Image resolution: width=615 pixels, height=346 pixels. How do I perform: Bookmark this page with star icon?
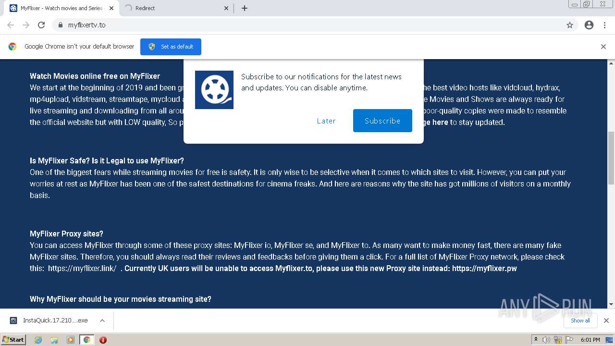(570, 25)
